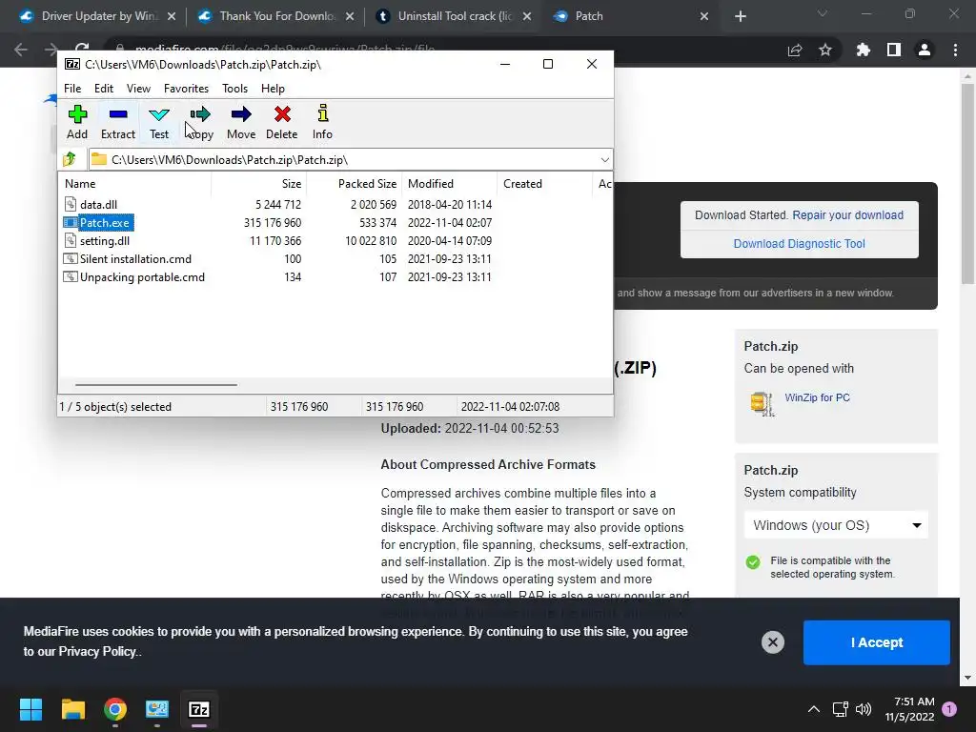Open the Windows (your OS) dropdown

836,525
